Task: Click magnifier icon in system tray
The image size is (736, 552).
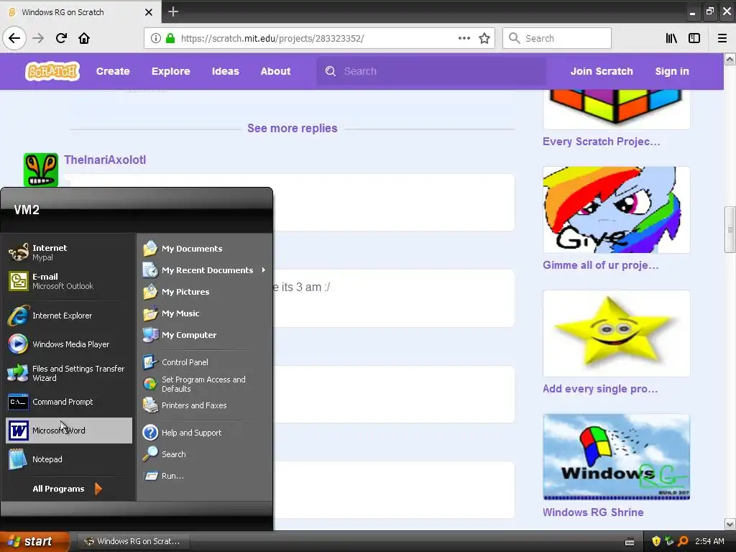Action: (x=683, y=541)
